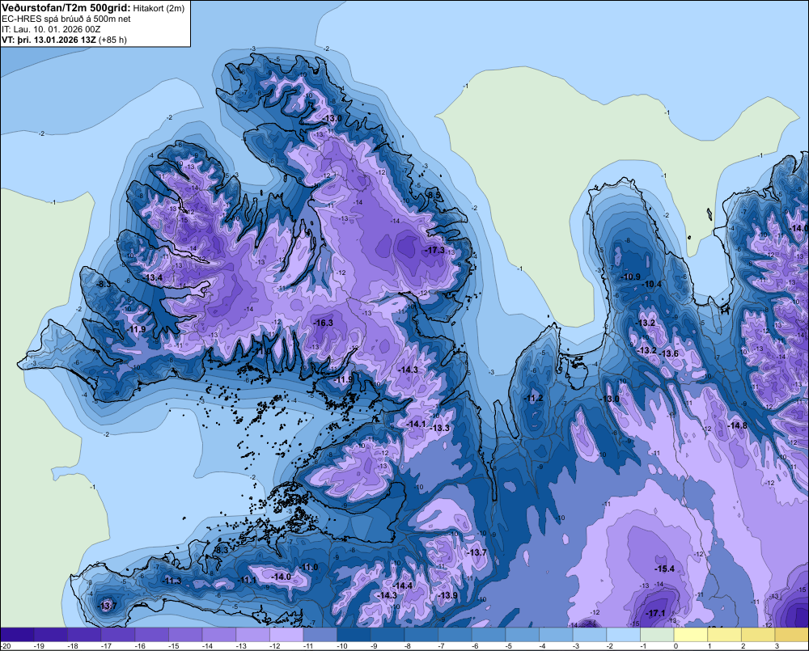Select legend swatch between -6 and -5
This screenshot has width=809, height=651.
[488, 635]
